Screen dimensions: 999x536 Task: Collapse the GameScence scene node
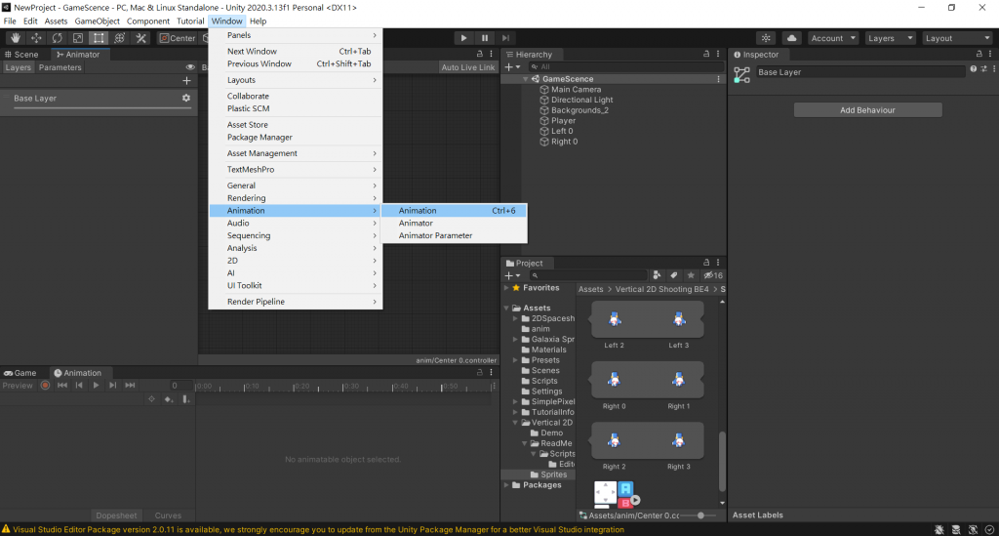[526, 79]
